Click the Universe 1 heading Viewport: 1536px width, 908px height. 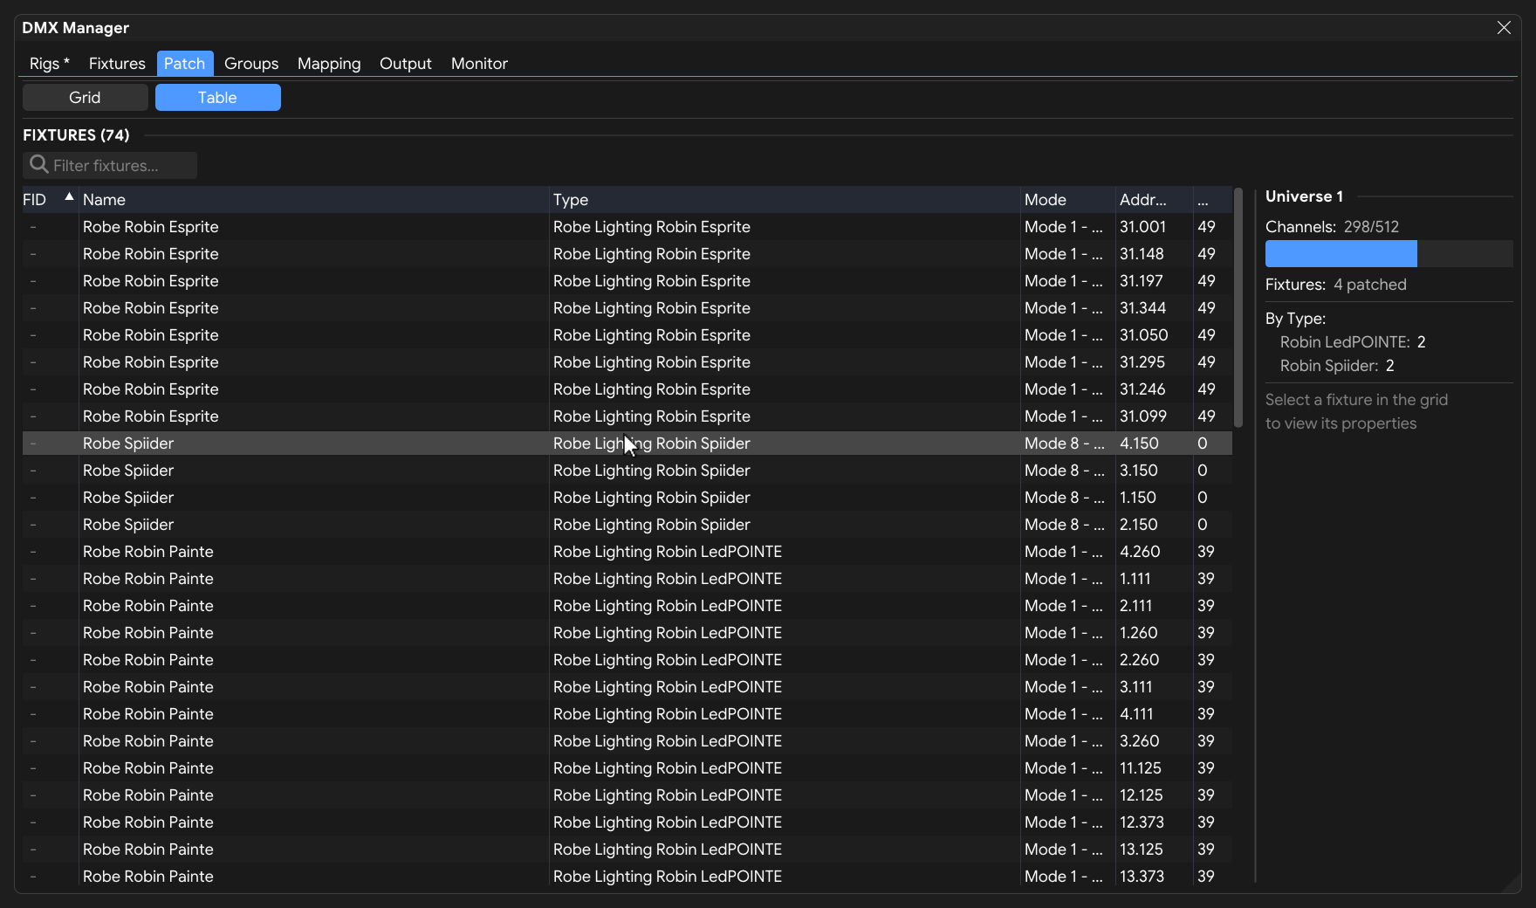tap(1304, 196)
